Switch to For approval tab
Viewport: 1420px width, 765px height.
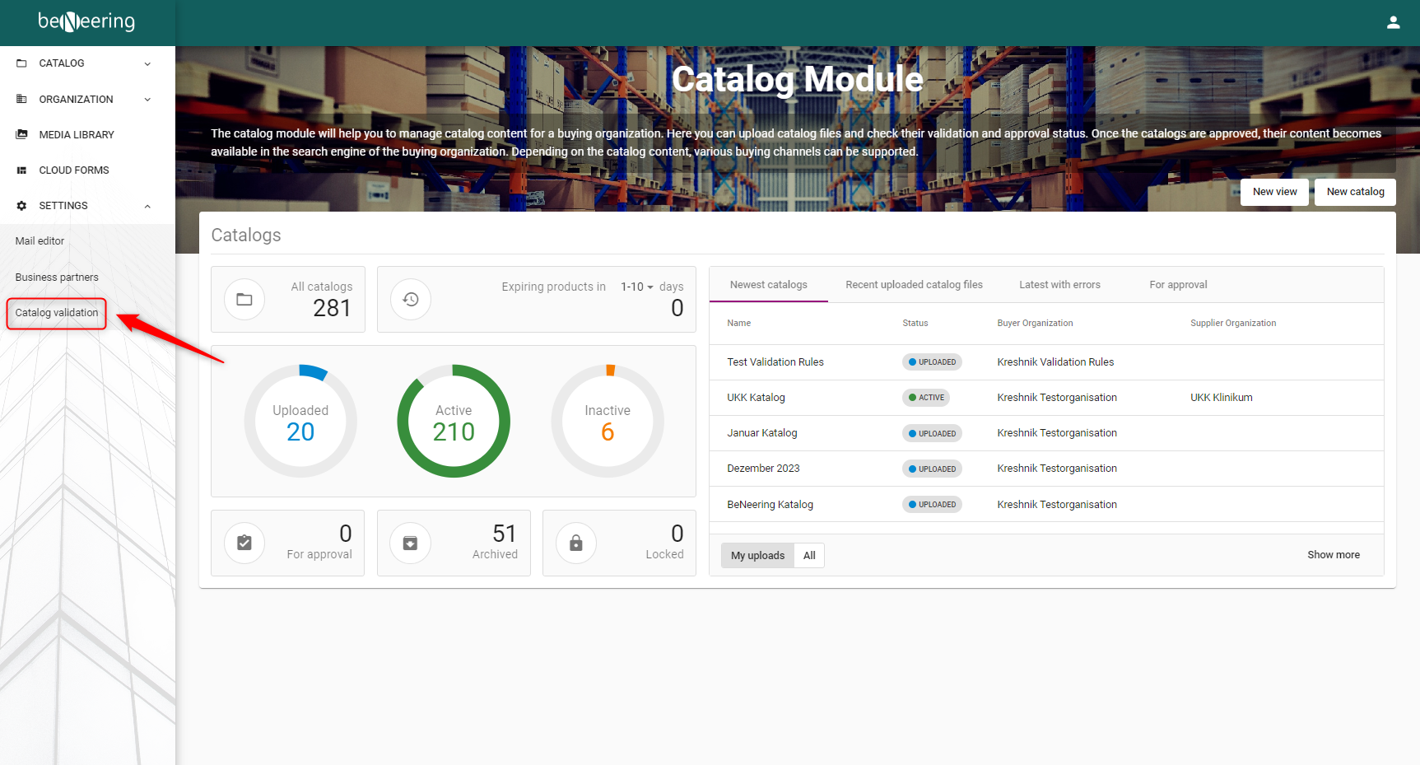1178,285
